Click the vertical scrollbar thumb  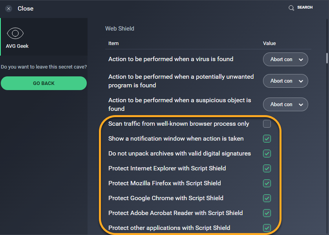pyautogui.click(x=327, y=58)
